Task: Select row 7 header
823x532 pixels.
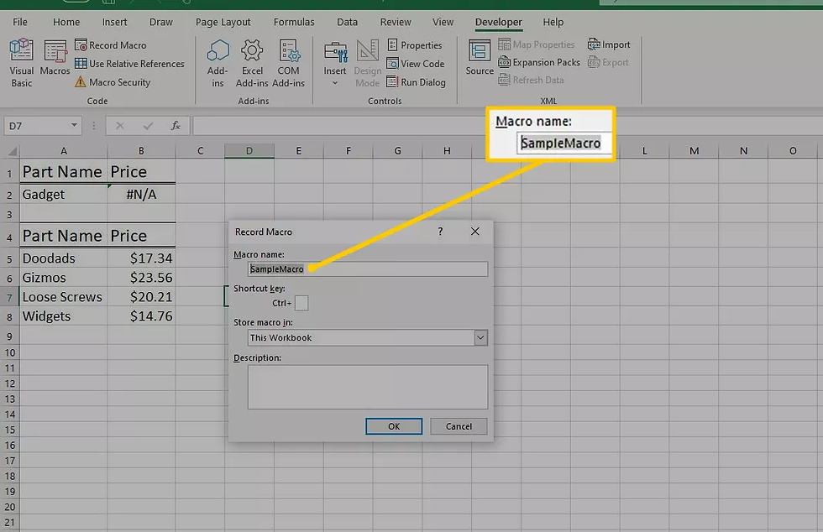Action: coord(9,298)
